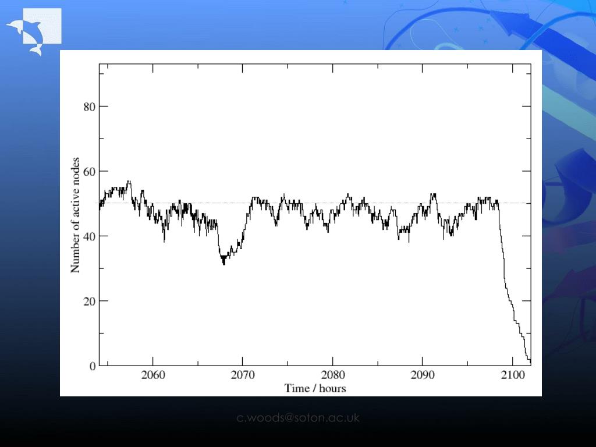Screen dimensions: 596x447
Task: Click the 'Time / hours' axis label
Action: click(x=315, y=388)
